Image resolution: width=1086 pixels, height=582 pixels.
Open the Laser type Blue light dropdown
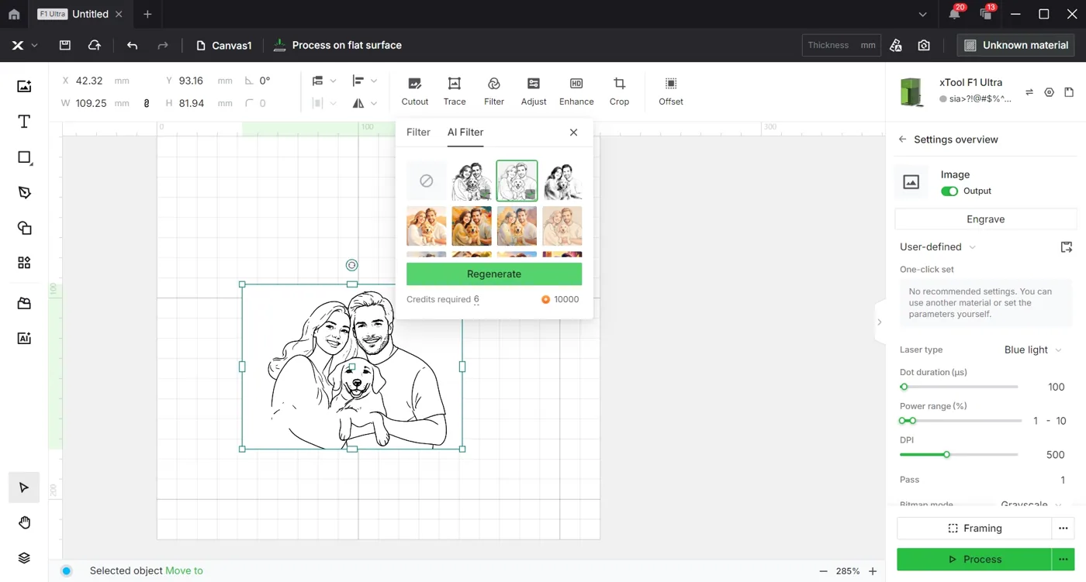pos(1032,350)
